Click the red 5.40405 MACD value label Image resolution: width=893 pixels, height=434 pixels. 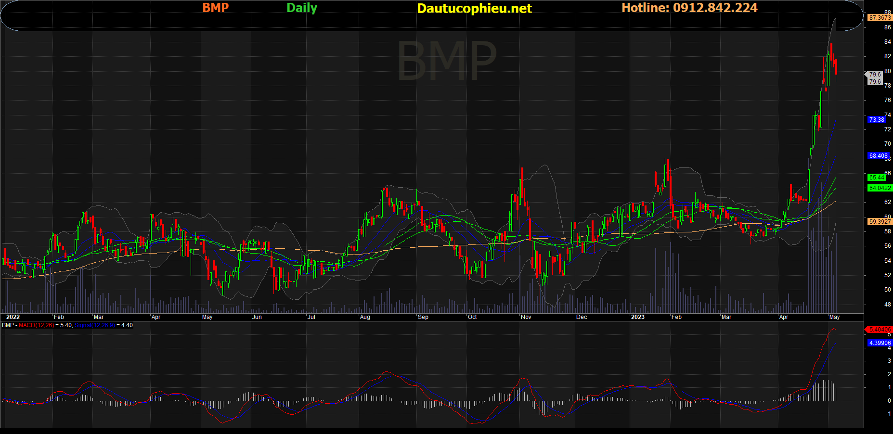tap(880, 330)
